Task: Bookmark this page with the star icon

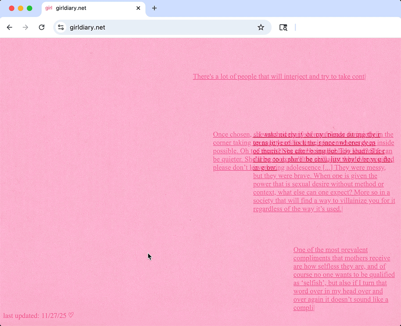Action: tap(261, 27)
